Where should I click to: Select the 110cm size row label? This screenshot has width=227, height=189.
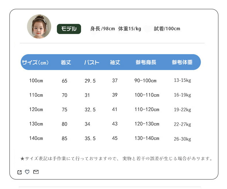[36, 95]
